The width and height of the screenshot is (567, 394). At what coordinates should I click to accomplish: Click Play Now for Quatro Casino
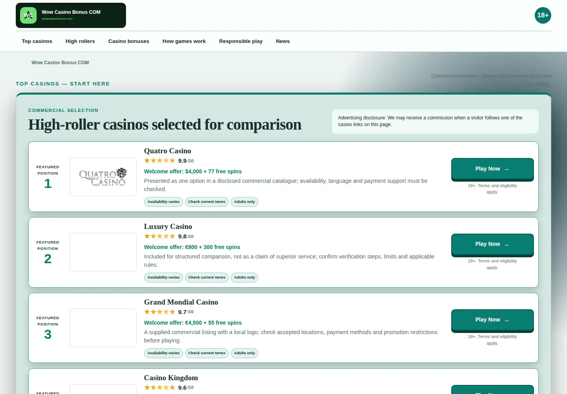[x=492, y=169]
